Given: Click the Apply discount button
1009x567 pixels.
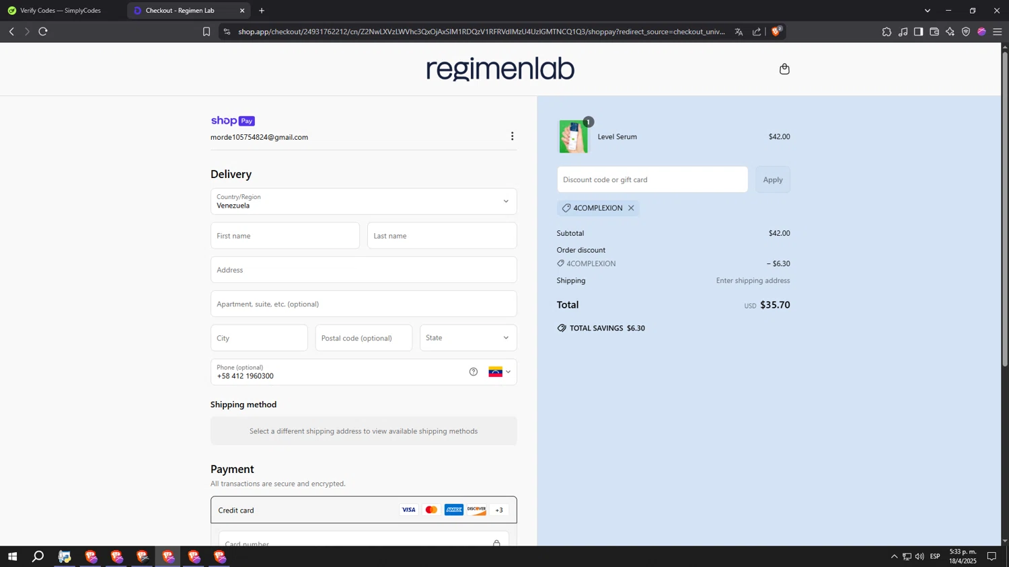Looking at the screenshot, I should [773, 179].
